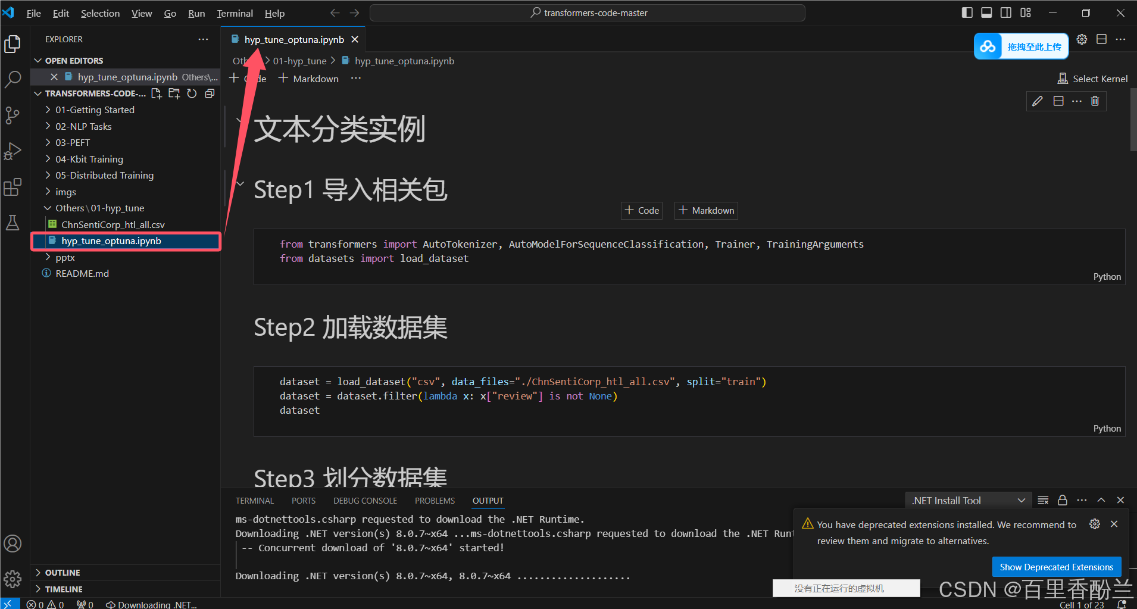Open the Help menu
1137x609 pixels.
pos(274,13)
